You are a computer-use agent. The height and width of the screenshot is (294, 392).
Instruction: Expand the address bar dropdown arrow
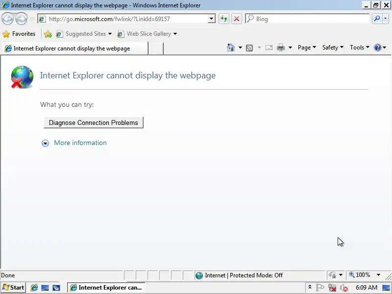(x=211, y=19)
